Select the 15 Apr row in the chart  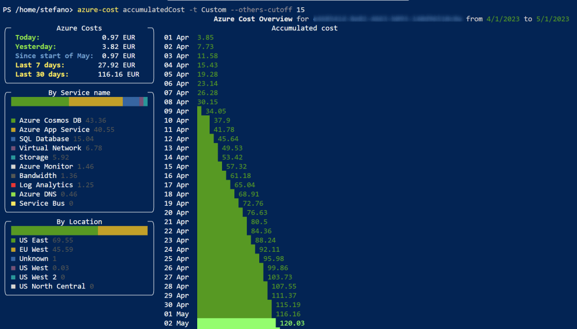(x=176, y=167)
